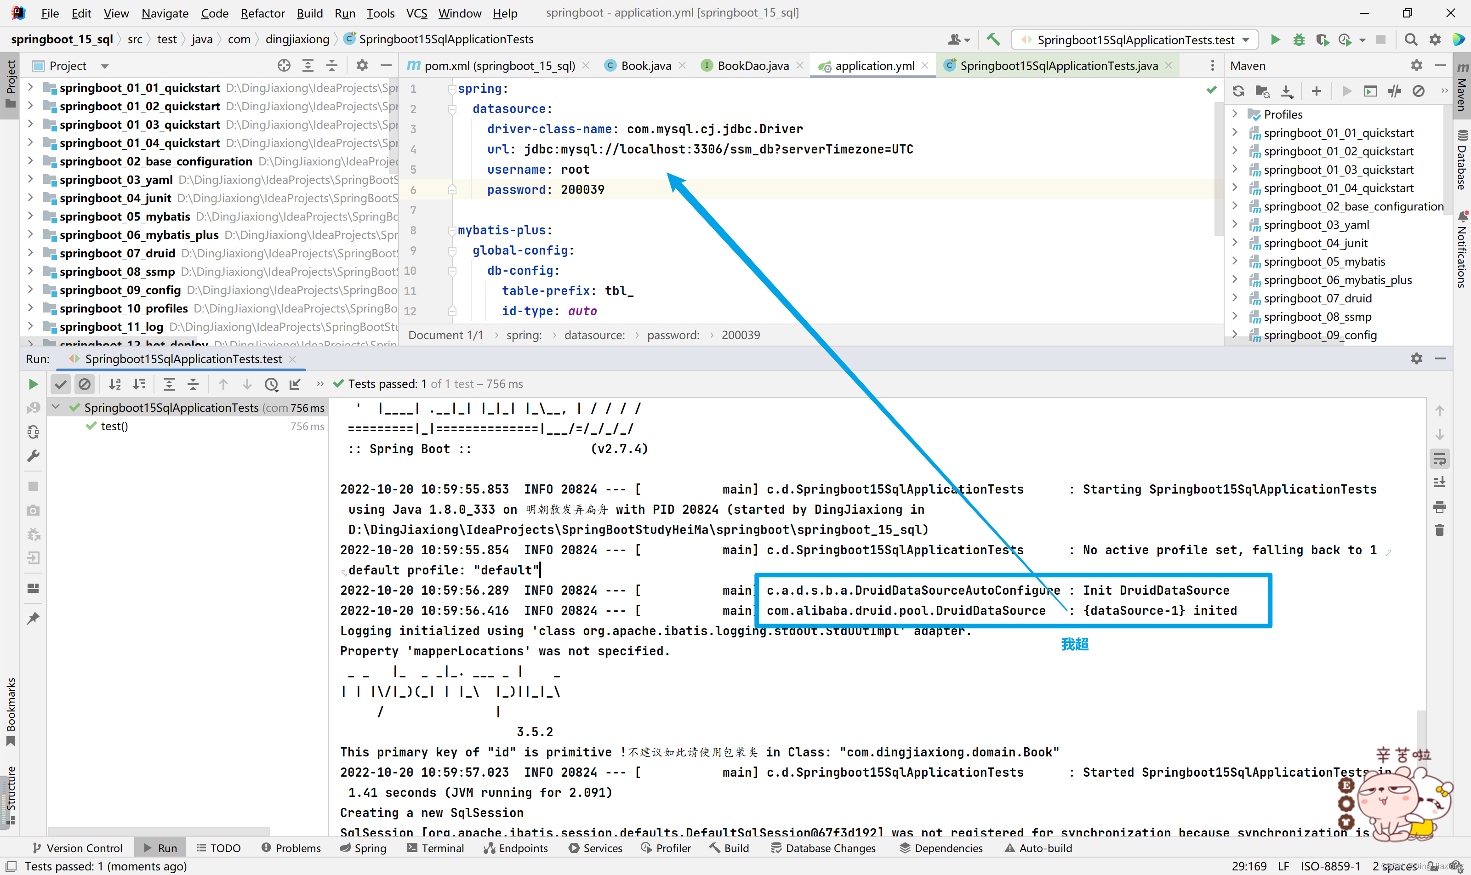This screenshot has width=1471, height=875.
Task: Expand the spring datasource node in breadcrumb
Action: (594, 335)
